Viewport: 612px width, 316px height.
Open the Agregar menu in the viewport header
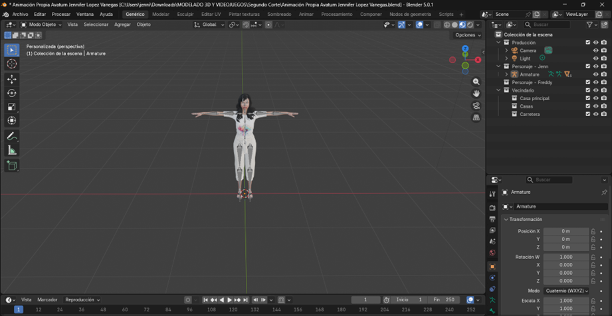122,25
